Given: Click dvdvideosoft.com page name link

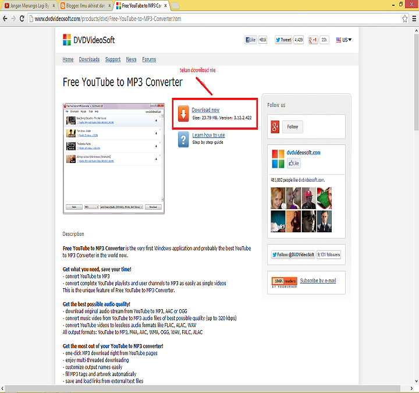Looking at the screenshot, I should (x=304, y=153).
